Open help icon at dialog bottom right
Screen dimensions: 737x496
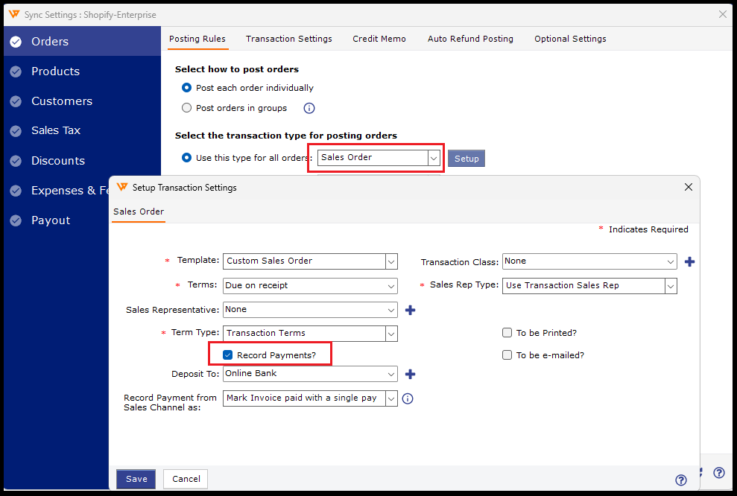coord(680,480)
